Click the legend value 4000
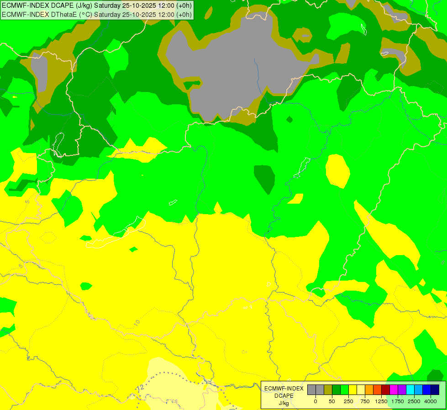Viewport: 447px width, 410px height. click(x=431, y=401)
